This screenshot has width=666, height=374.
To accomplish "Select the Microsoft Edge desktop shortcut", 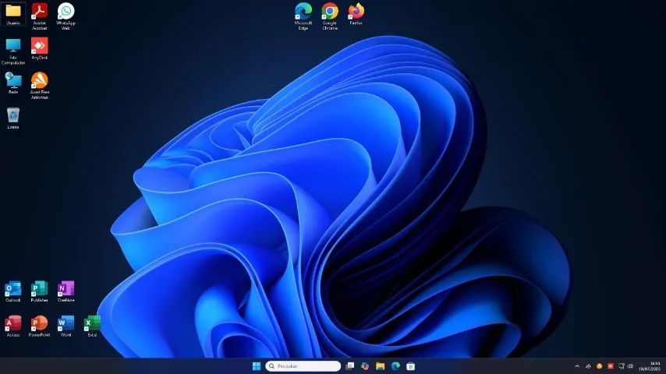I will [303, 12].
